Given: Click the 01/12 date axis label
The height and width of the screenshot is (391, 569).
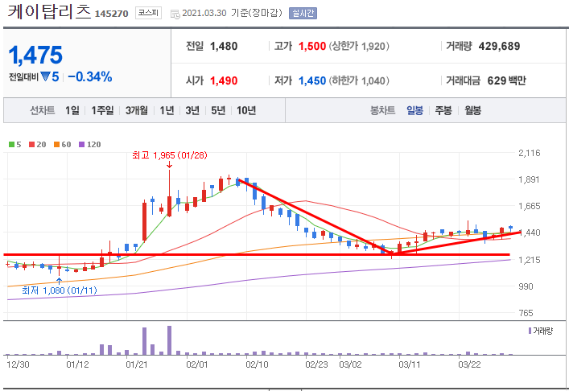Looking at the screenshot, I should [77, 364].
